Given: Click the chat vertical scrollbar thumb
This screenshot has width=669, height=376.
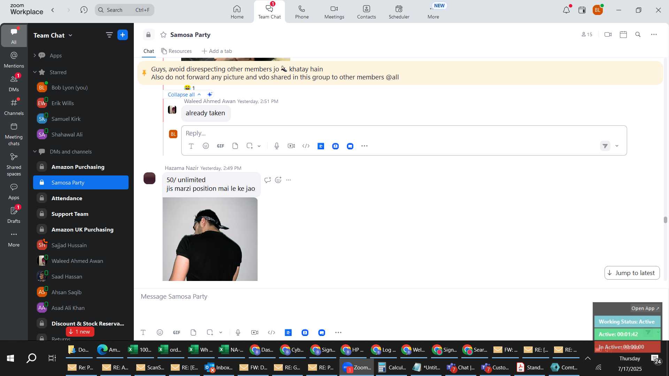Looking at the screenshot, I should click(665, 220).
